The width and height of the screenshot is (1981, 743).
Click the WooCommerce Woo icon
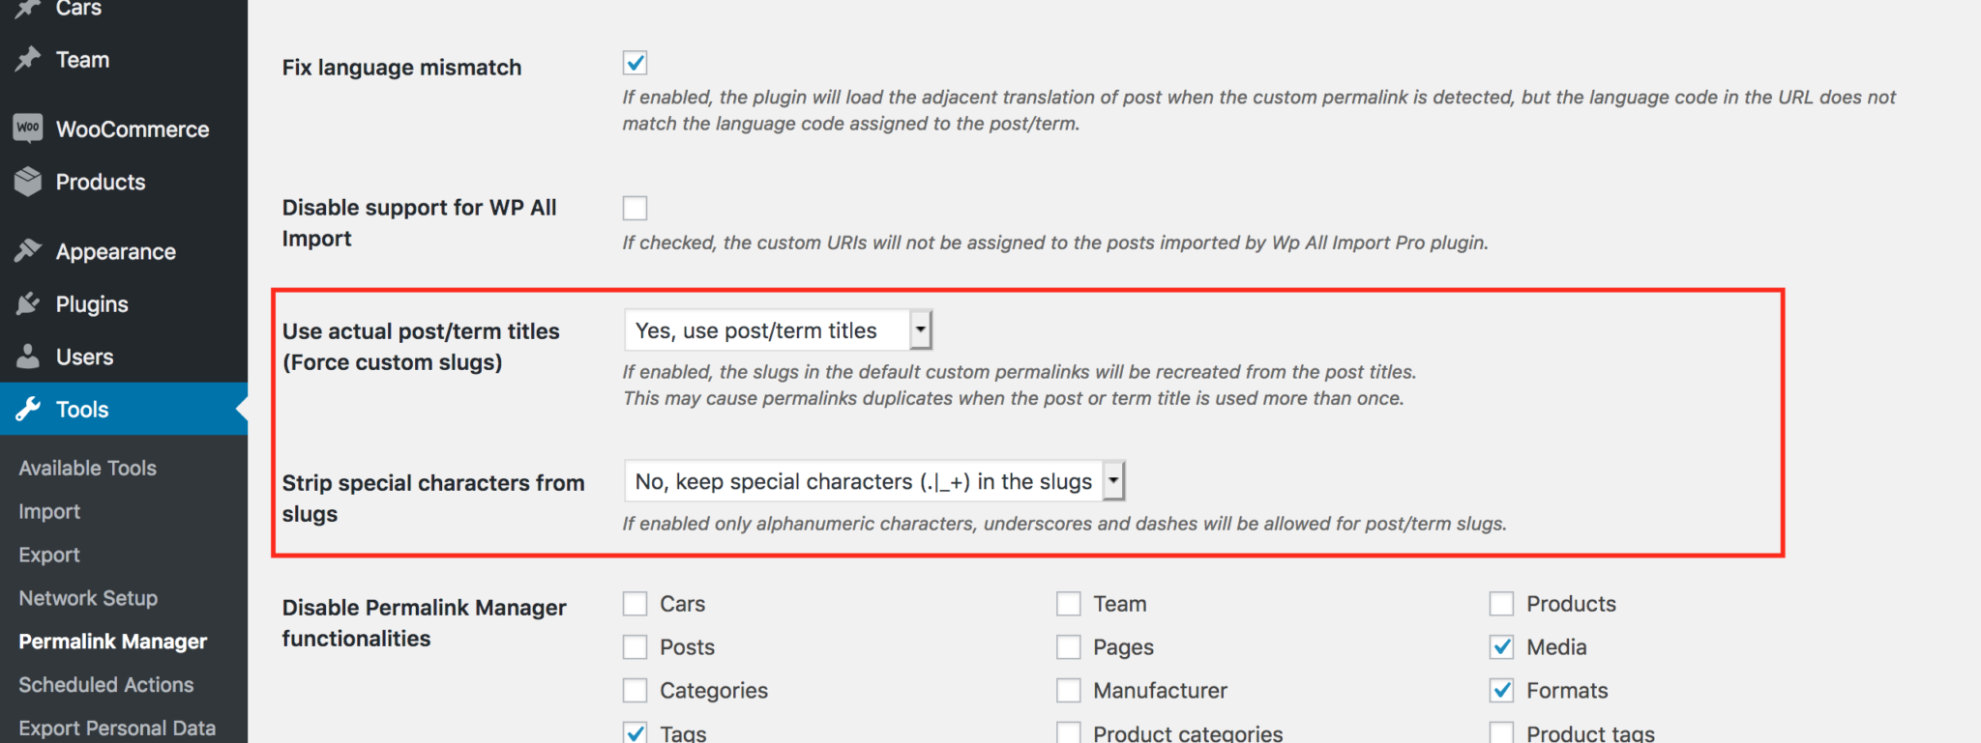pyautogui.click(x=28, y=129)
